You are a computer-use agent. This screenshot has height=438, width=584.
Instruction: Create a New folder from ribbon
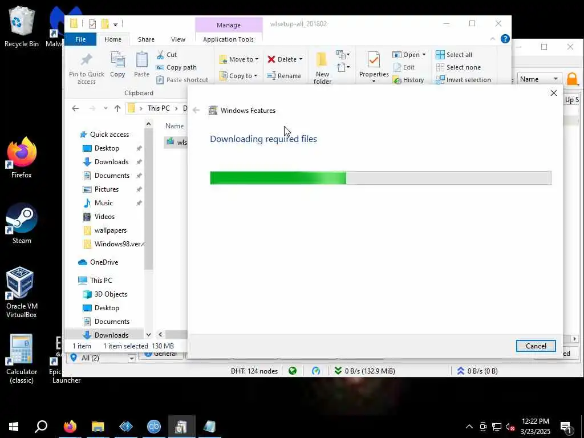[x=322, y=68]
